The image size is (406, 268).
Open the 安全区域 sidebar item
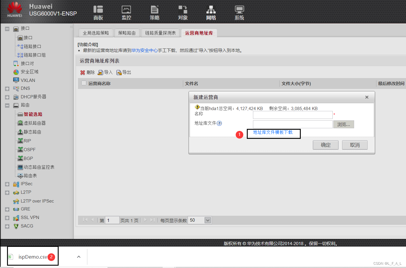tap(30, 72)
